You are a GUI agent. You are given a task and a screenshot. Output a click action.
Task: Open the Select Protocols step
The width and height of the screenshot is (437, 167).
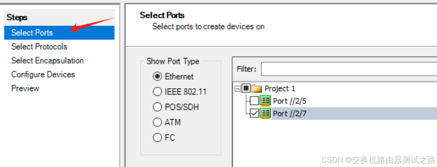39,46
